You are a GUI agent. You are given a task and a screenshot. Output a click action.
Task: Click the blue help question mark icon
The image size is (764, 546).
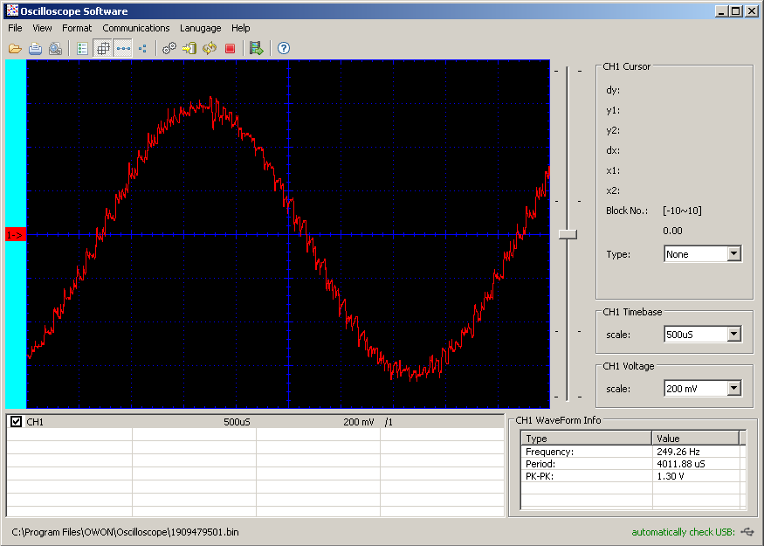click(x=284, y=49)
